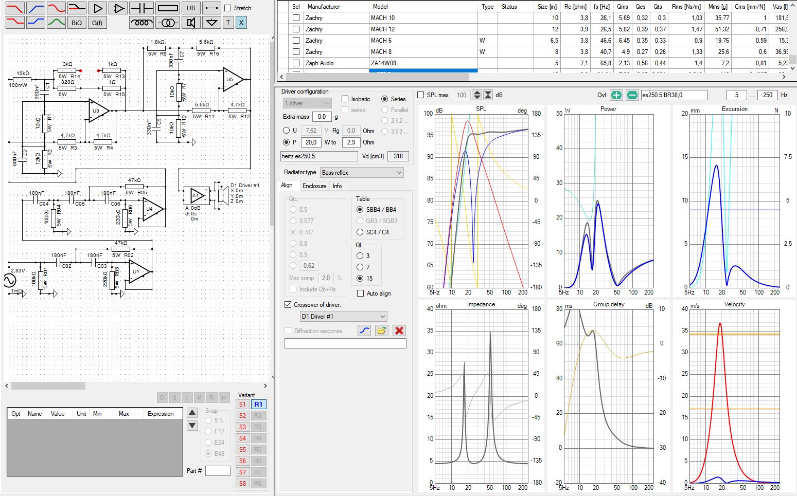Clear diffraction response with red X
The height and width of the screenshot is (496, 797).
point(399,330)
